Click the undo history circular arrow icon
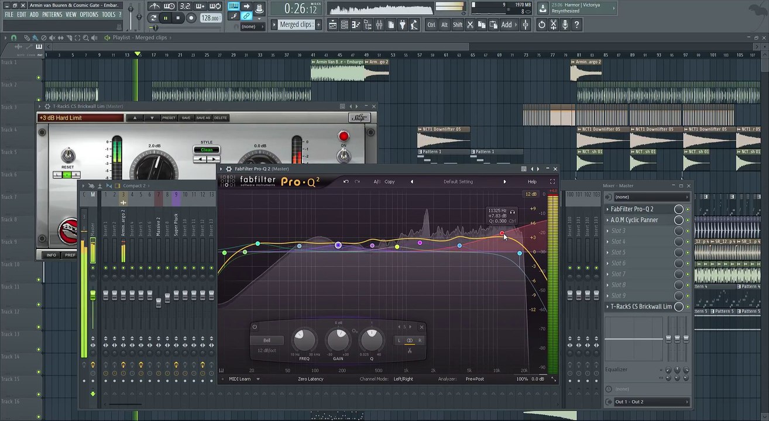The image size is (769, 421). click(542, 25)
